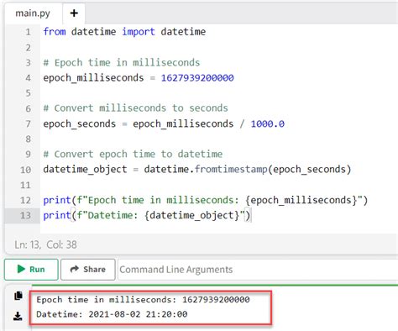The height and width of the screenshot is (331, 398).
Task: Click the 'Ln: 13, Col: 38' status indicator
Action: pos(45,244)
